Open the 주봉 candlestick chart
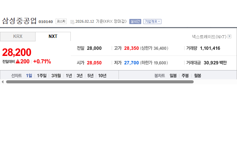The image size is (237, 166). 185,76
